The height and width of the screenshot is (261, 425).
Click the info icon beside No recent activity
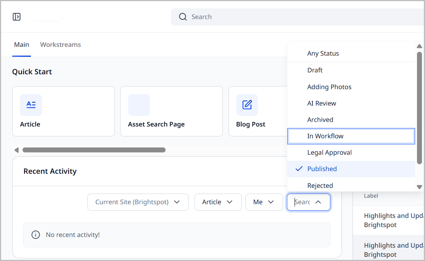[35, 235]
